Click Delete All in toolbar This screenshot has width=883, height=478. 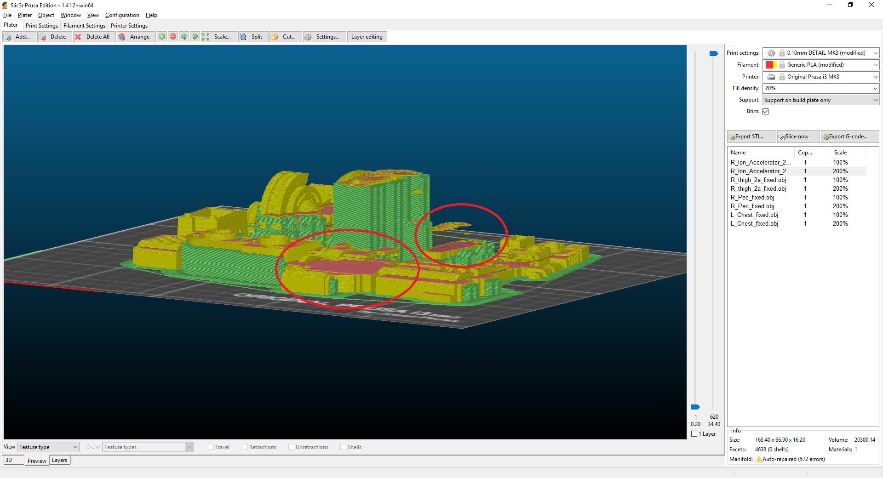tap(94, 37)
